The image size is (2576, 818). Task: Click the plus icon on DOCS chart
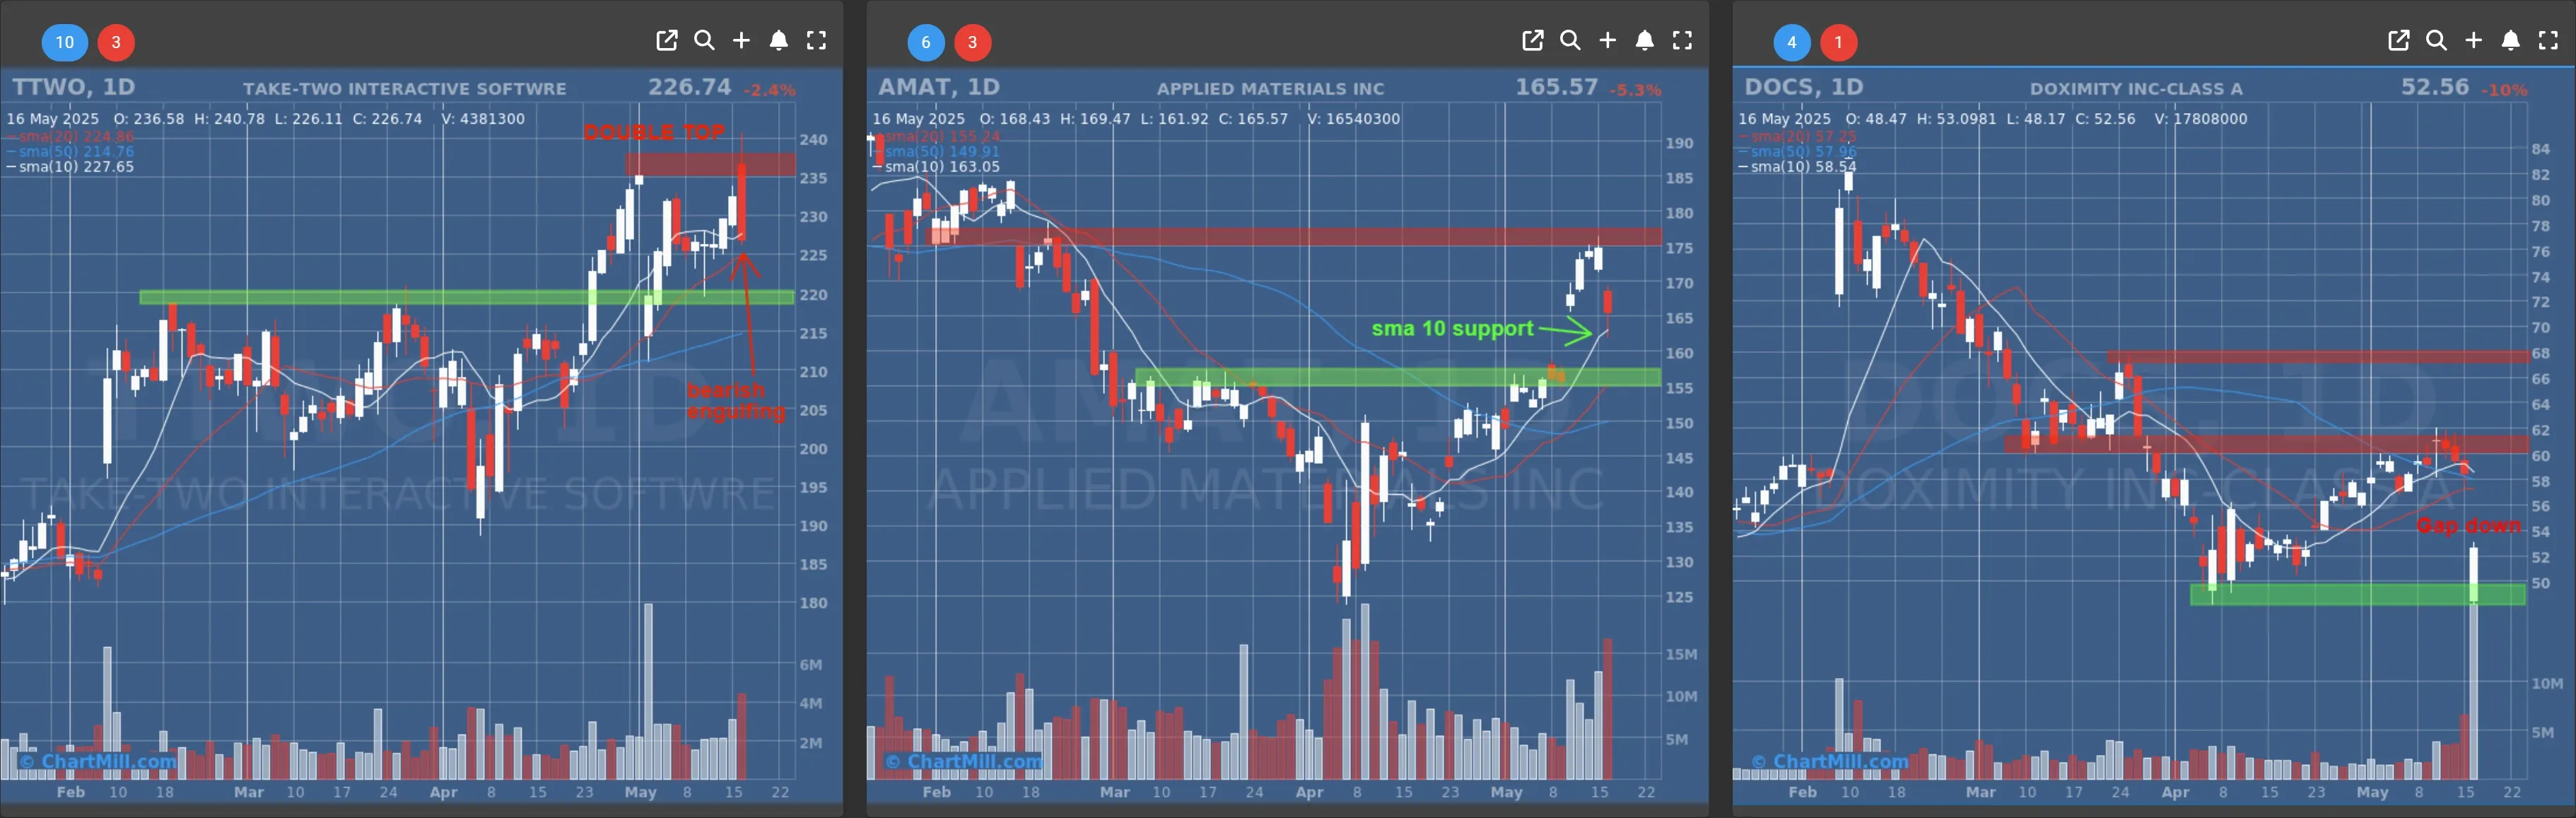coord(2473,40)
